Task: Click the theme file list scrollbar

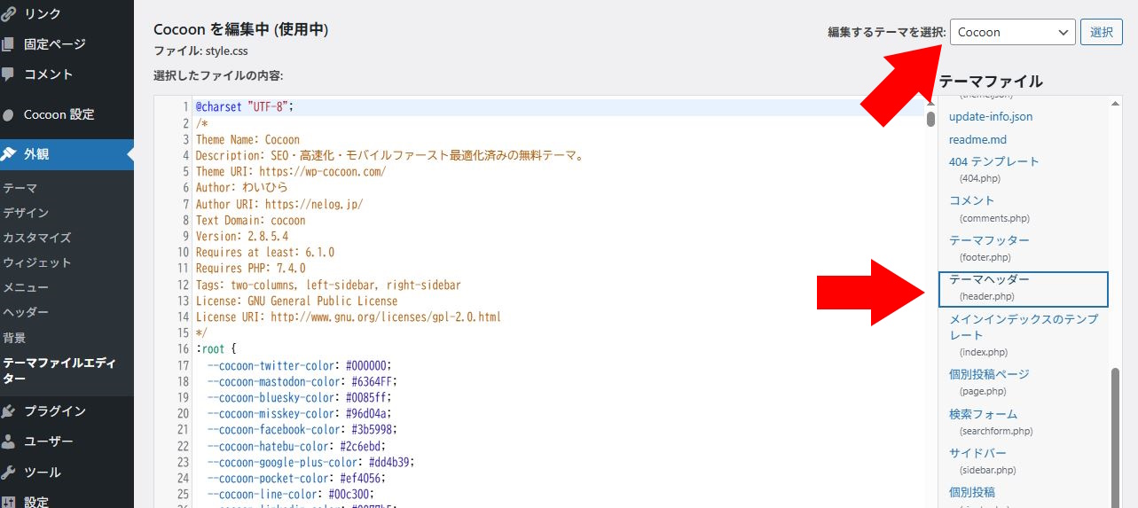Action: [1115, 437]
